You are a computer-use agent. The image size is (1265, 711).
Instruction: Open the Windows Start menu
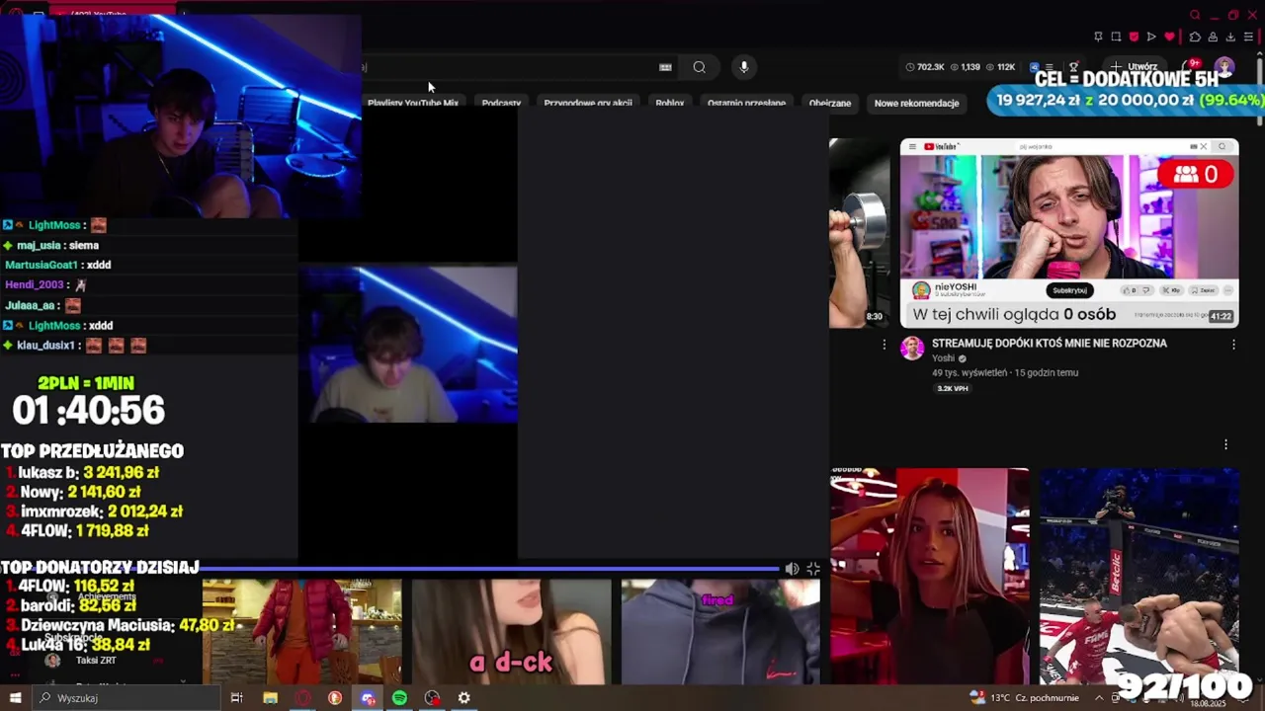click(15, 698)
